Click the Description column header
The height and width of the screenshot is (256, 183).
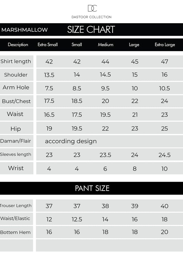(18, 45)
